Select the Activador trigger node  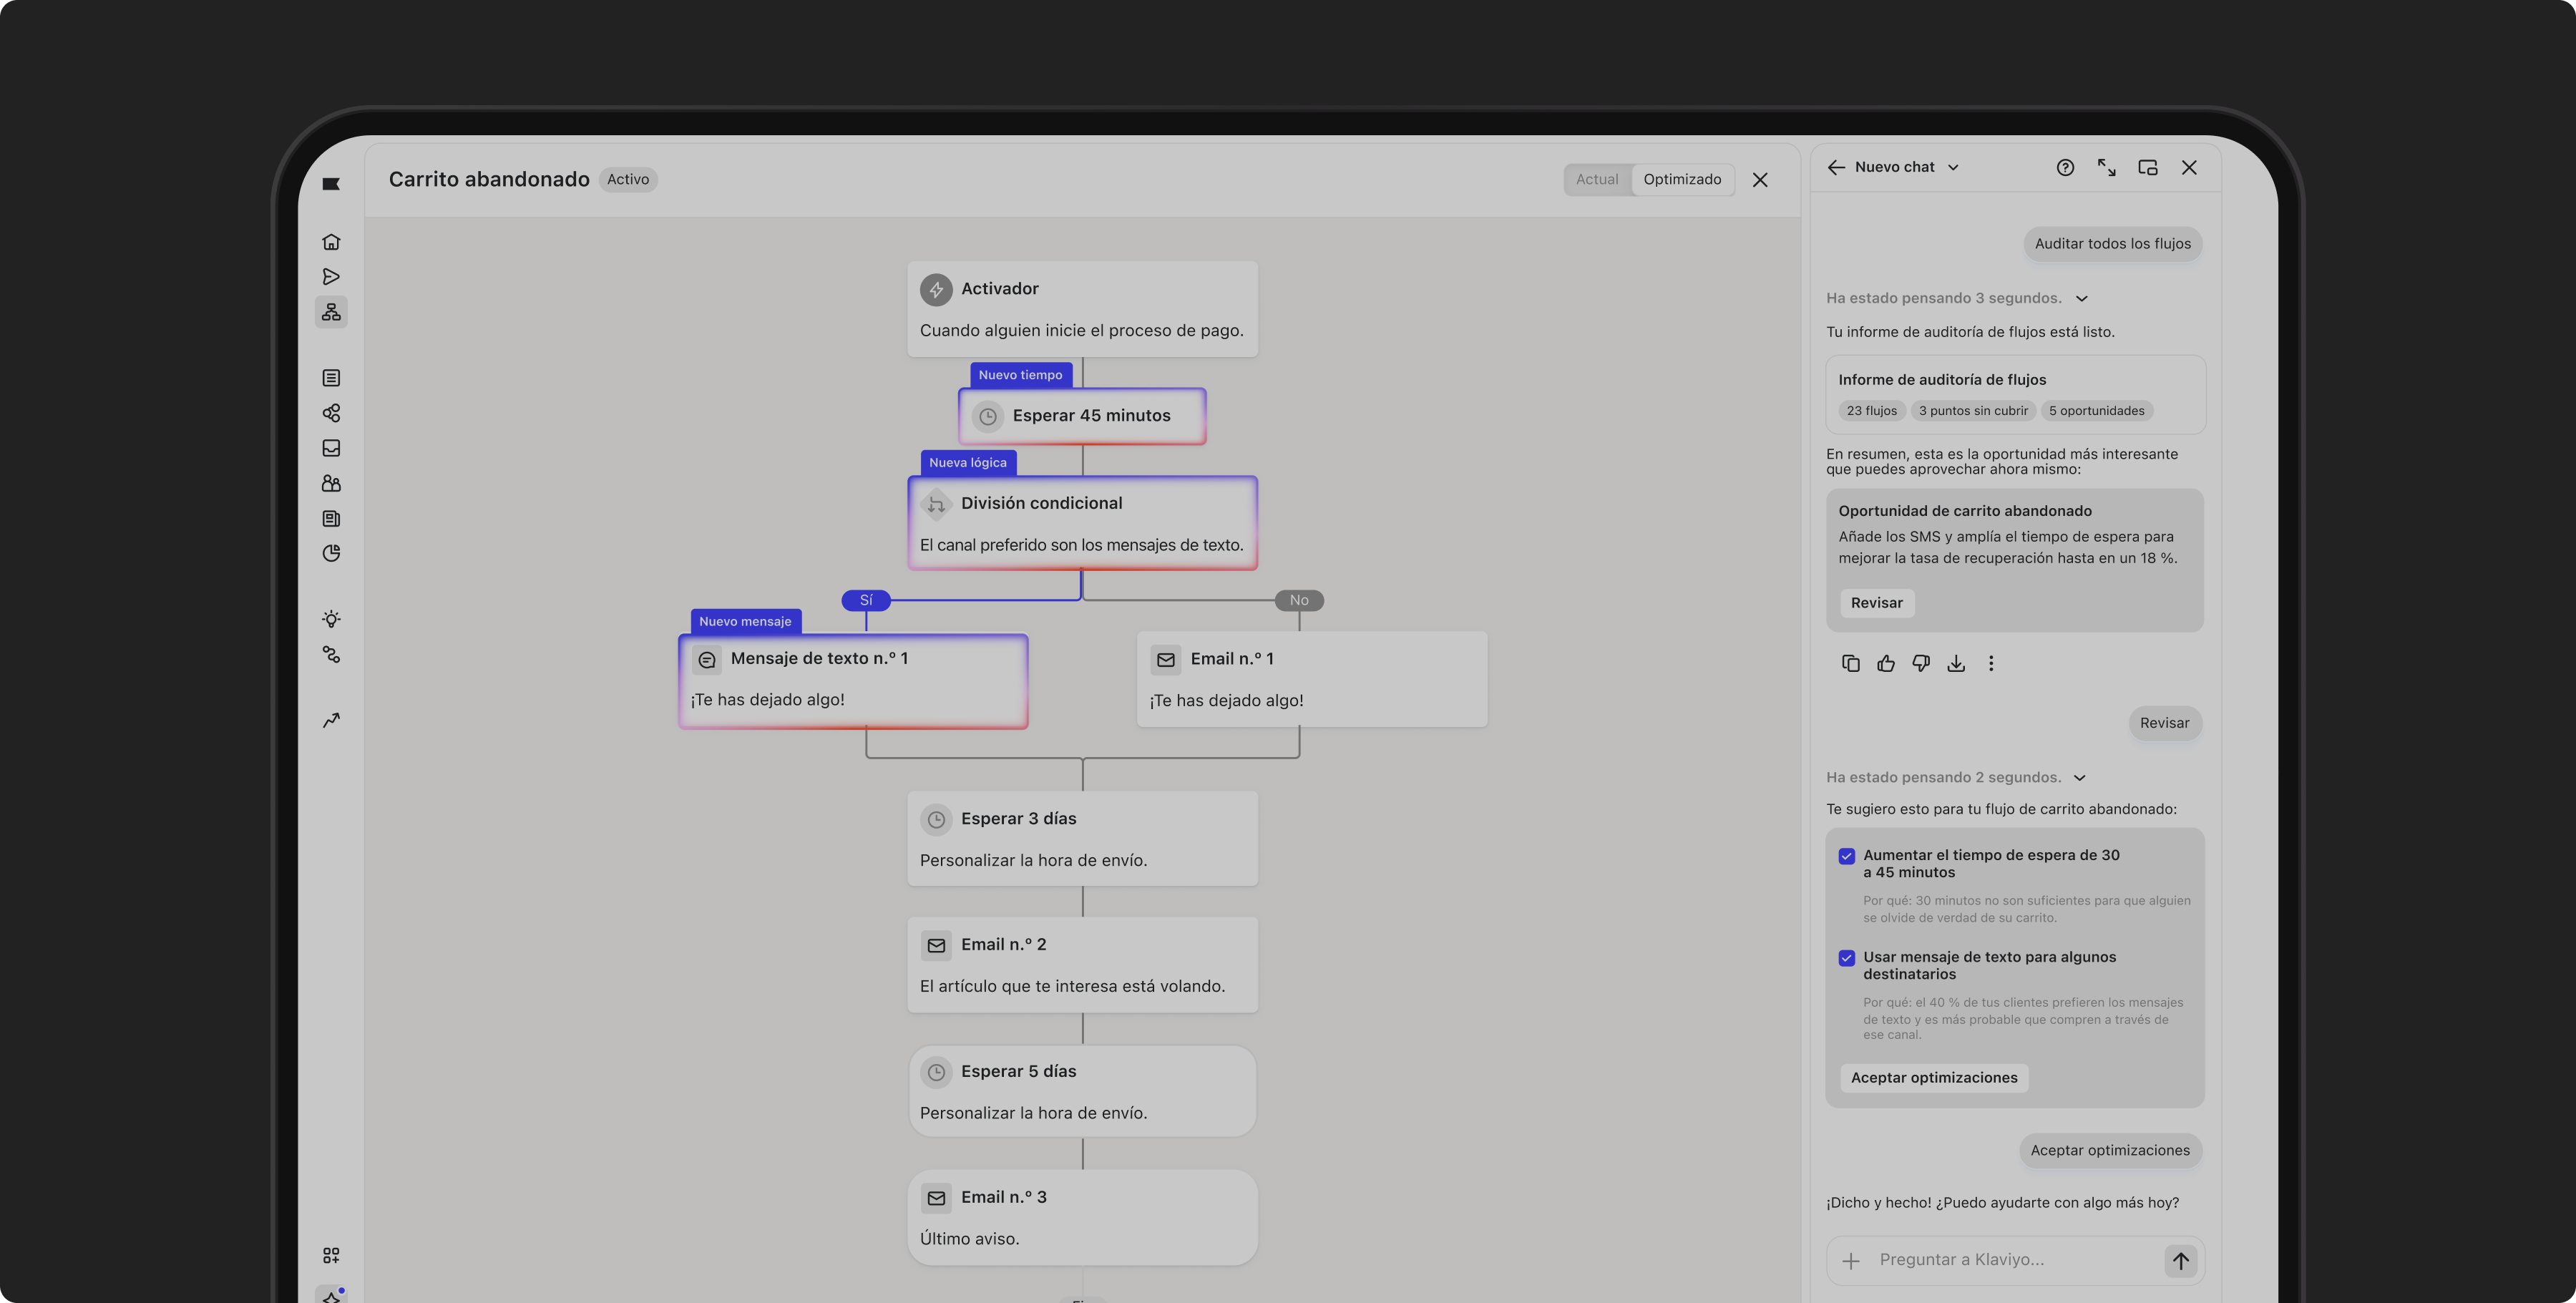pos(1082,309)
